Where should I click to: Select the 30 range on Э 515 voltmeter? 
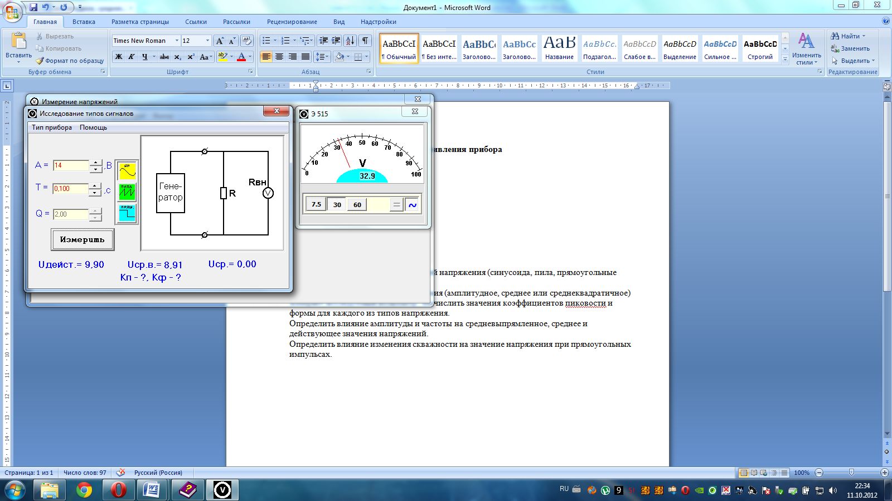tap(337, 205)
